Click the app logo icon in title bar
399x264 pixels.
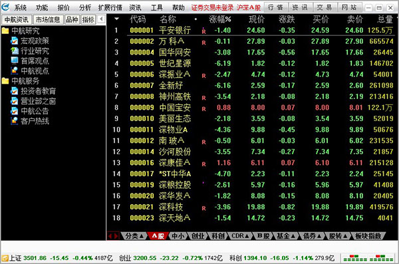pyautogui.click(x=5, y=7)
